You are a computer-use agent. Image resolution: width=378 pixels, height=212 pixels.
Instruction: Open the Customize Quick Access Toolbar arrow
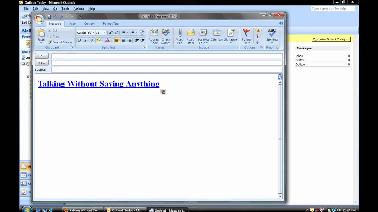coord(80,17)
